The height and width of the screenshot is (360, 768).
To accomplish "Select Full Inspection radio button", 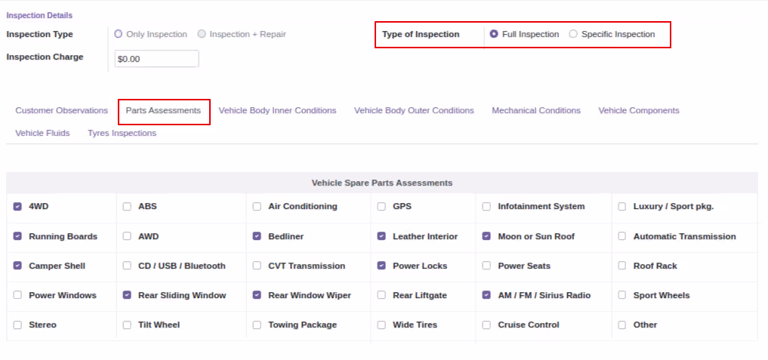I will click(x=494, y=34).
